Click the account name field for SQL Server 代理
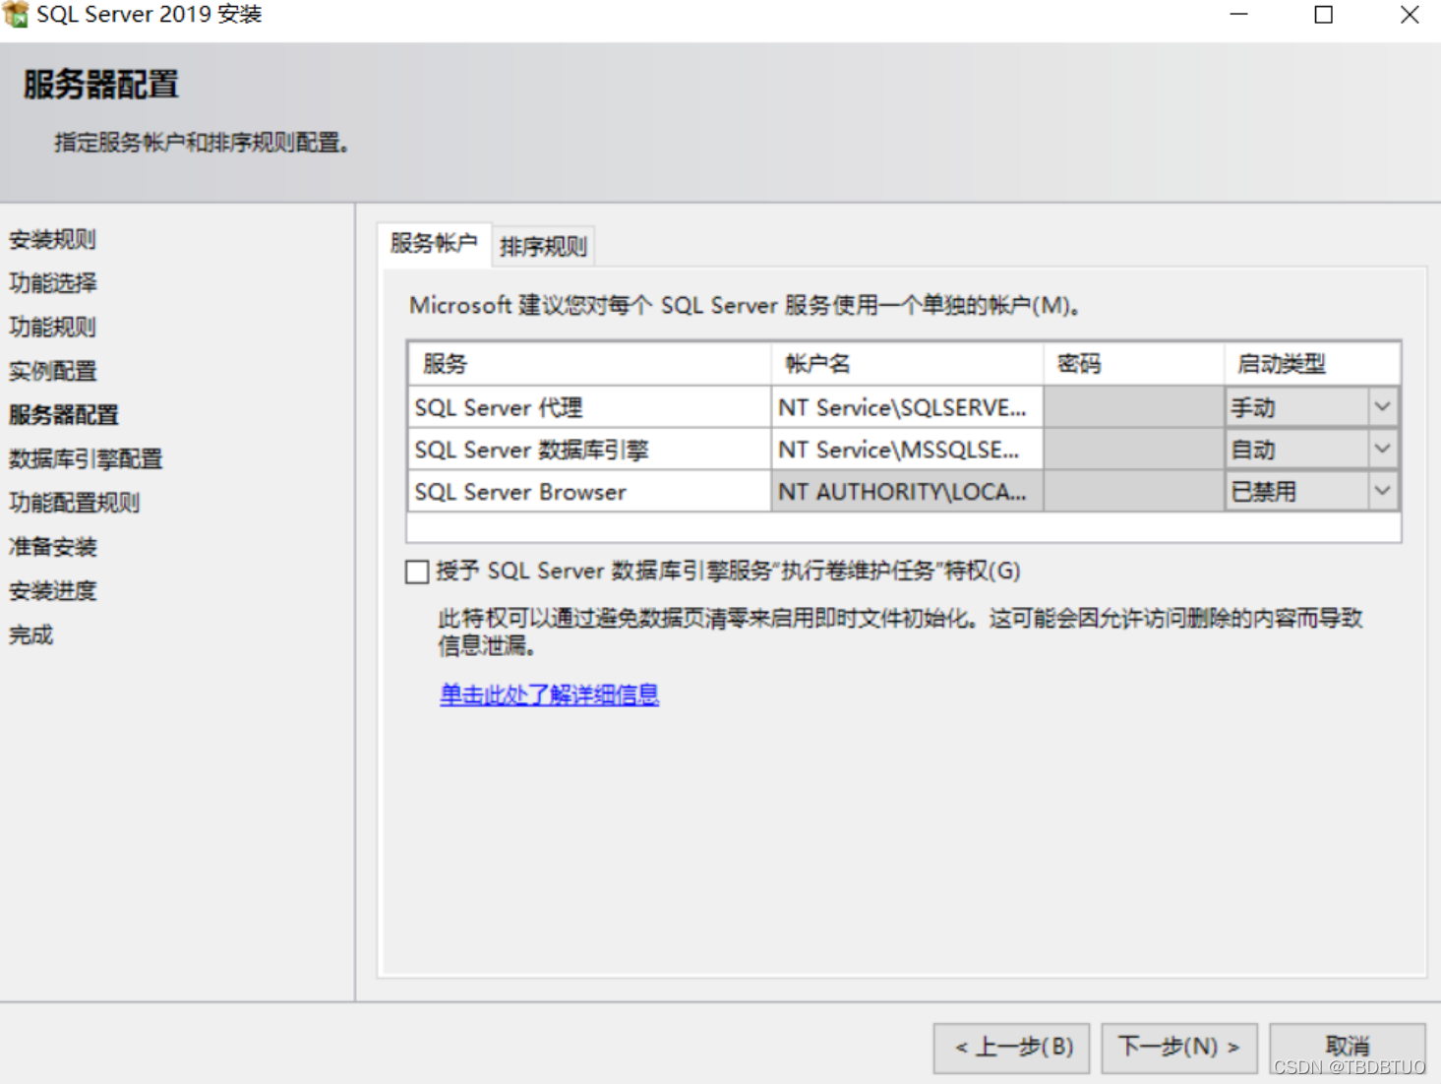Image resolution: width=1441 pixels, height=1084 pixels. coord(903,406)
